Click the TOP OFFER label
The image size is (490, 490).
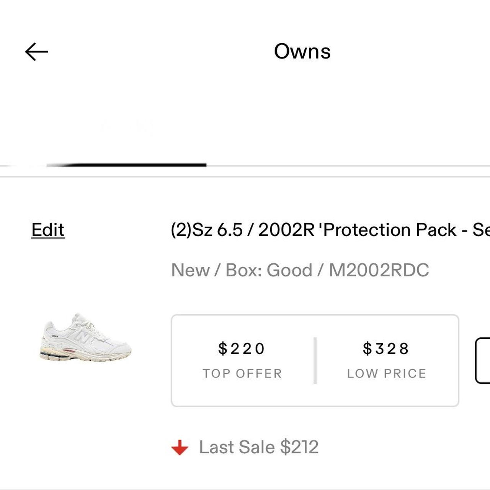tap(242, 374)
